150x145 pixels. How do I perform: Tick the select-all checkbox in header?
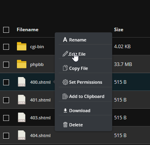6,30
